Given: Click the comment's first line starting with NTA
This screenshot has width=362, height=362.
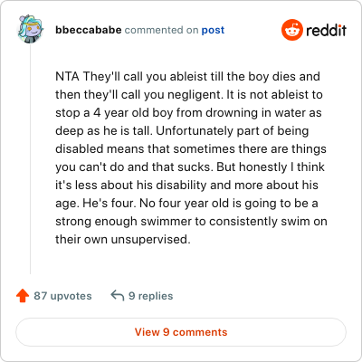Looking at the screenshot, I should (187, 76).
